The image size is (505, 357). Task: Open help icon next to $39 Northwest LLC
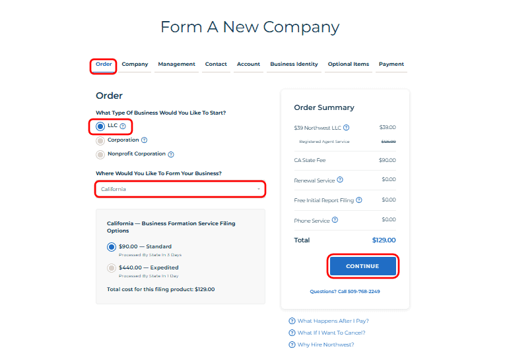(x=347, y=128)
